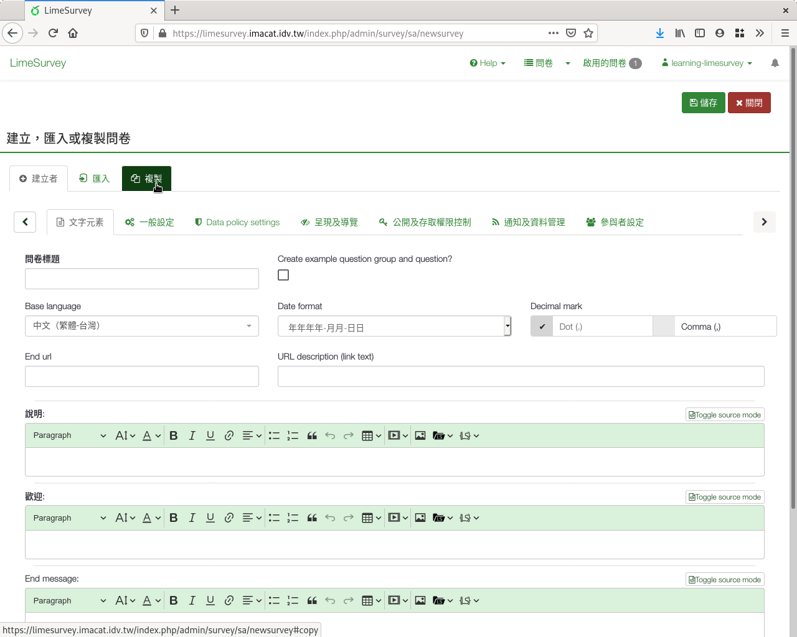Open Paragraph style dropdown in 歡迎 editor
Screen dimensions: 797x637
coord(70,518)
